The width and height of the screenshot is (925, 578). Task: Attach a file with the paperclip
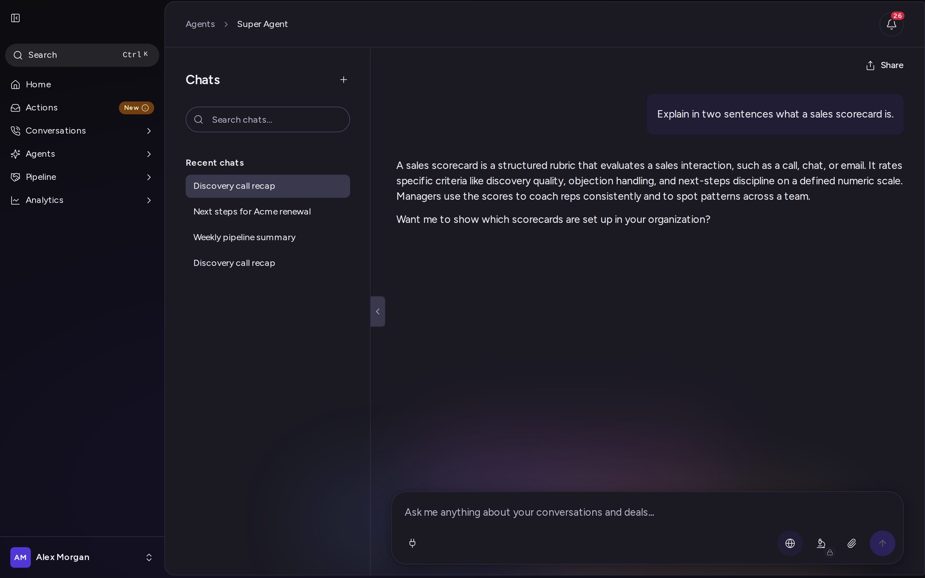(x=852, y=543)
